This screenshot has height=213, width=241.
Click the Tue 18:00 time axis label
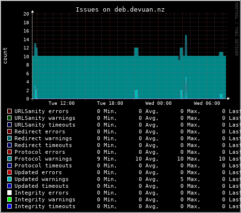click(x=110, y=103)
